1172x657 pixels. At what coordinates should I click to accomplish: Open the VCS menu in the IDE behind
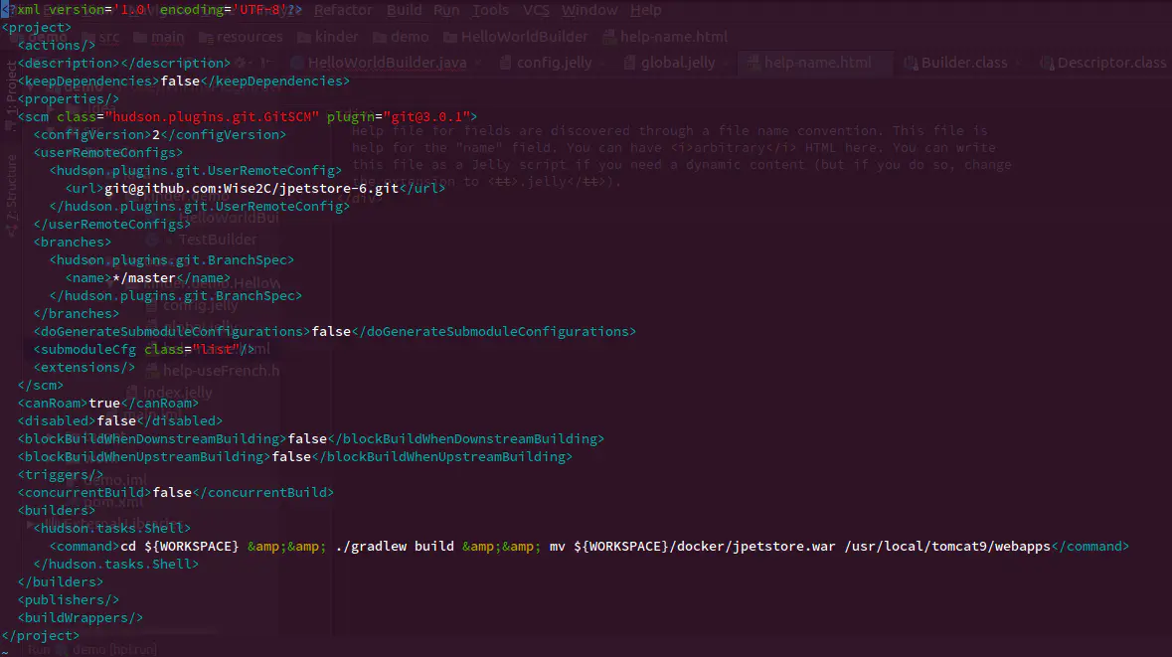click(x=535, y=10)
